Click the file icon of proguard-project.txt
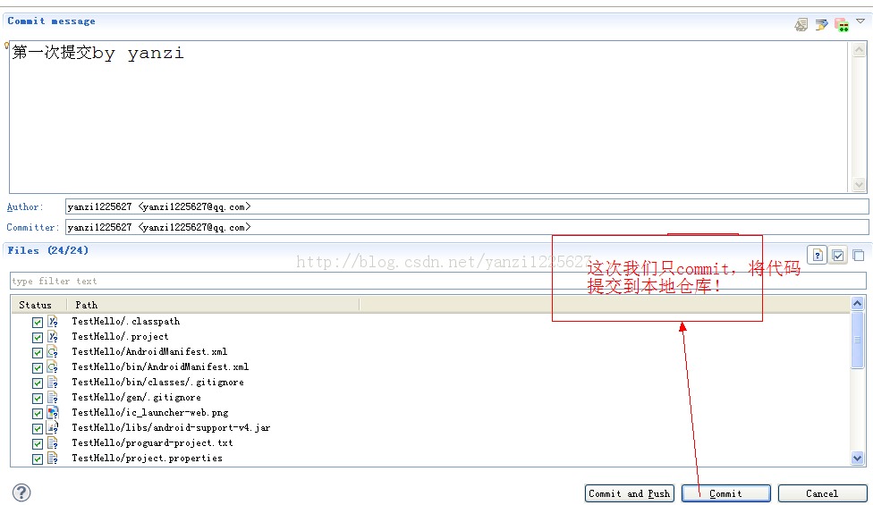This screenshot has height=505, width=873. point(53,442)
